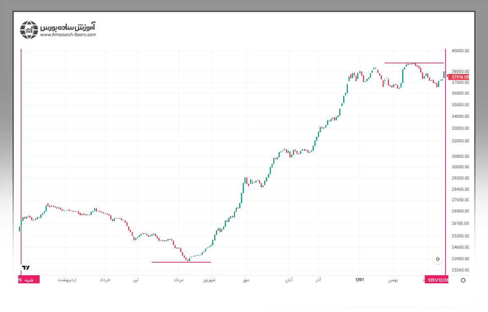488x312 pixels.
Task: Click the globe chart logo icon
Action: (29, 30)
